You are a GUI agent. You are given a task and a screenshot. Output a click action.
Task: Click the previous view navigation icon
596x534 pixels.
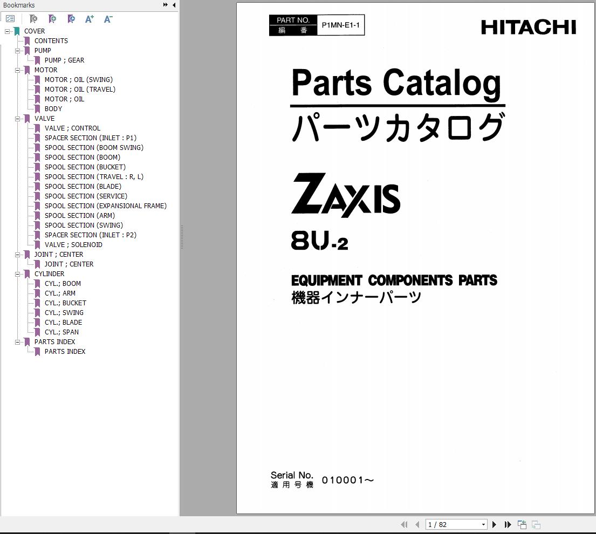click(x=522, y=524)
